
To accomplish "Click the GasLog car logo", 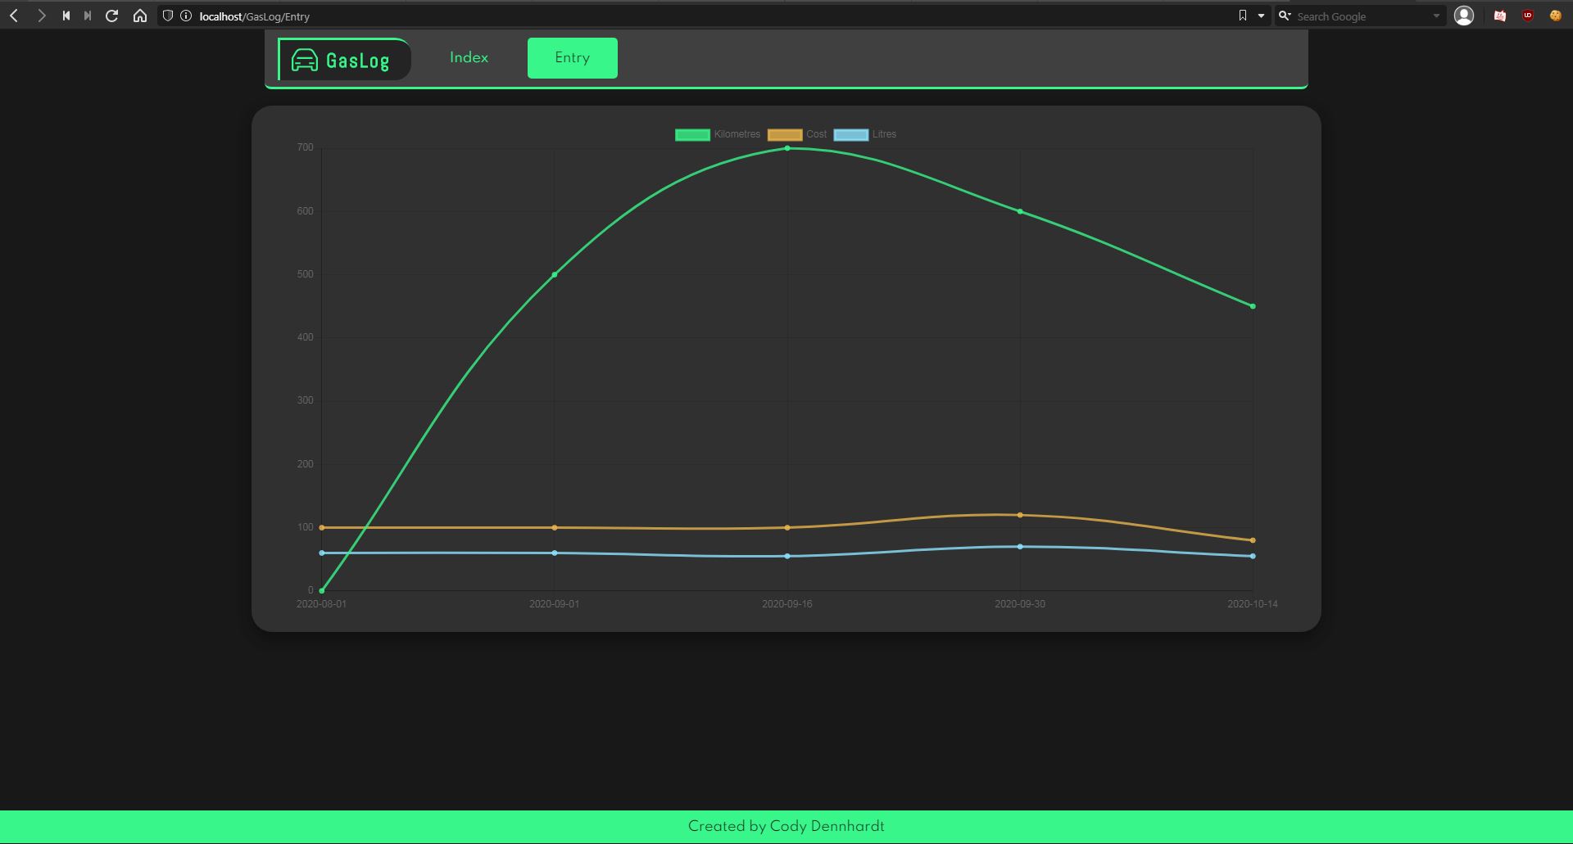I will [x=305, y=60].
